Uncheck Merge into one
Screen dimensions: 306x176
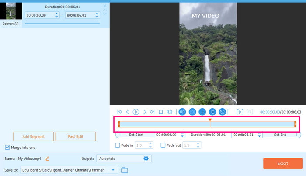pos(7,147)
